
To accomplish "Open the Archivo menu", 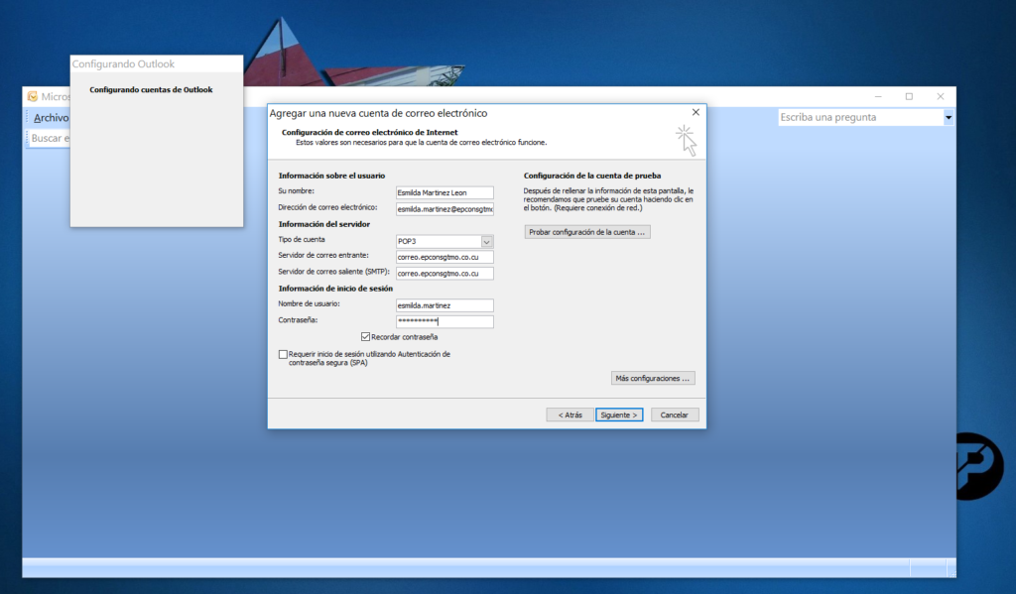I will (51, 118).
